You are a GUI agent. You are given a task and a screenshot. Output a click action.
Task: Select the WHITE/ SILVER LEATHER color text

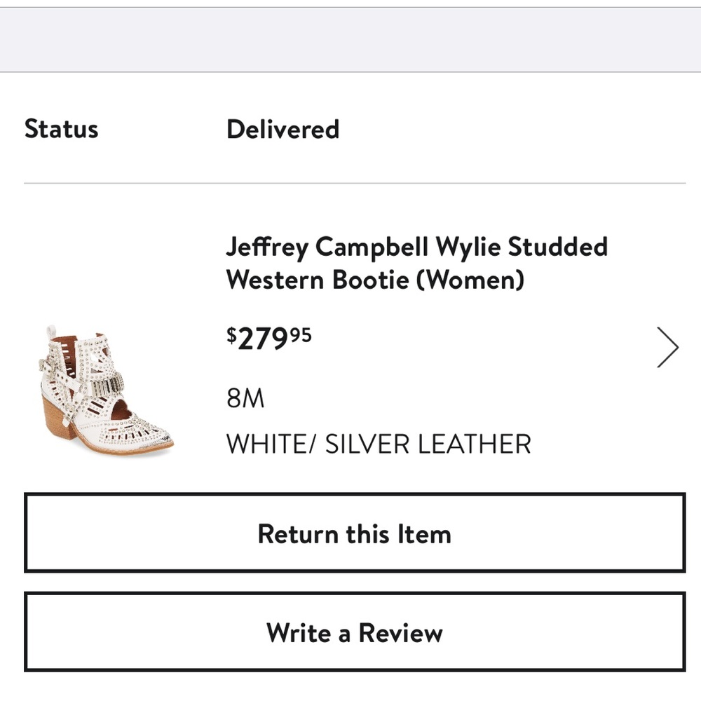click(379, 444)
